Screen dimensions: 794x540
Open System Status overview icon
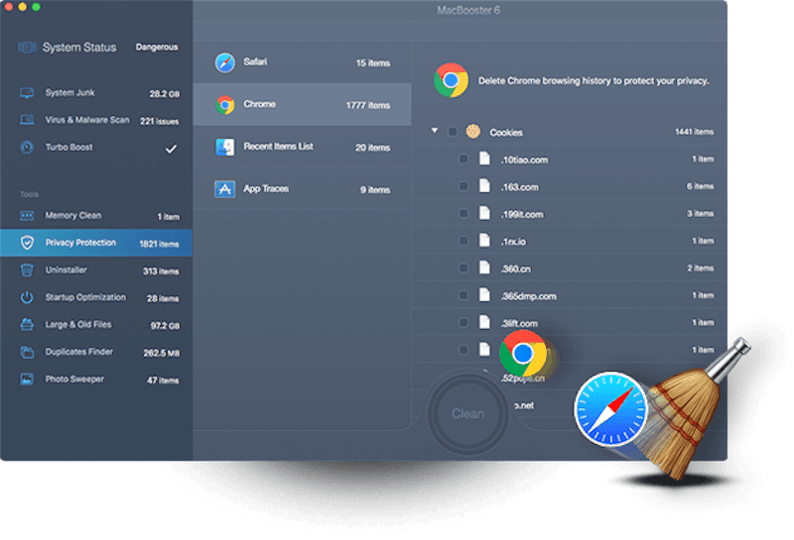(27, 47)
